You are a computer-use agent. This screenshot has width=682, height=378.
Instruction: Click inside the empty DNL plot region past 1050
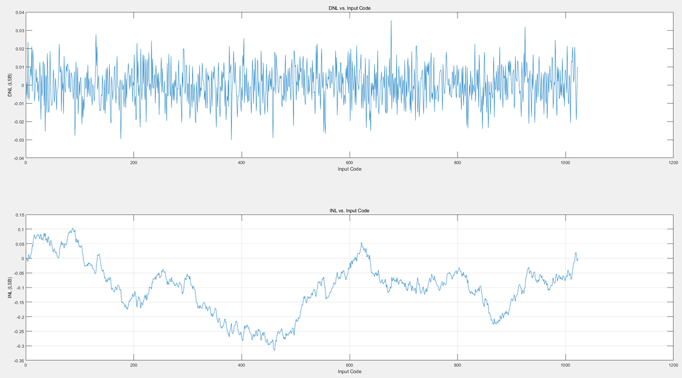[628, 86]
